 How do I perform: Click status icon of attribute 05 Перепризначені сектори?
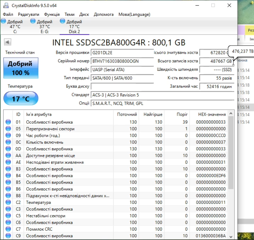(x=8, y=129)
